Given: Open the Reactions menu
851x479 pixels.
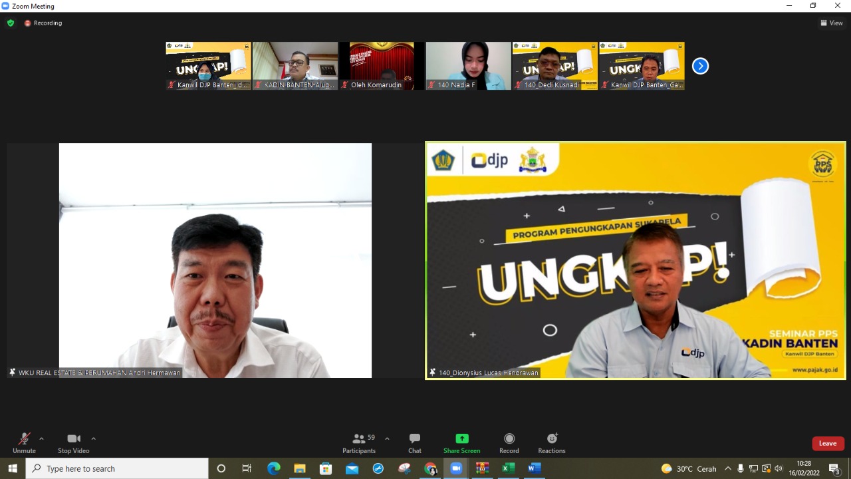Looking at the screenshot, I should (552, 442).
